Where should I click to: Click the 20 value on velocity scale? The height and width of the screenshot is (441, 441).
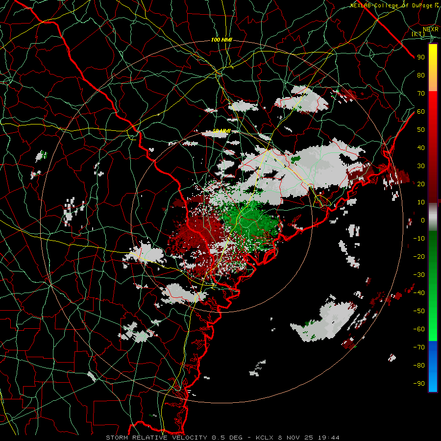pos(421,184)
